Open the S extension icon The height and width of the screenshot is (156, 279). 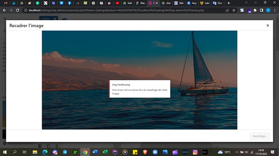[x=242, y=10]
